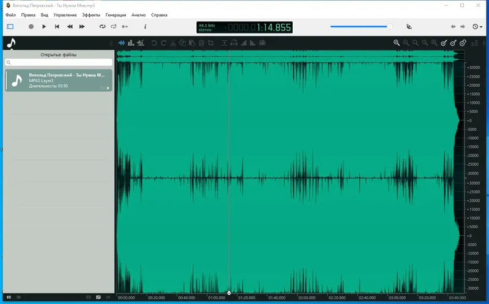The width and height of the screenshot is (489, 304).
Task: Play the listed file using its small arrow
Action: (108, 88)
